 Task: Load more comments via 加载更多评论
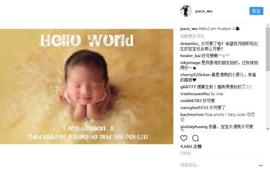192,36
